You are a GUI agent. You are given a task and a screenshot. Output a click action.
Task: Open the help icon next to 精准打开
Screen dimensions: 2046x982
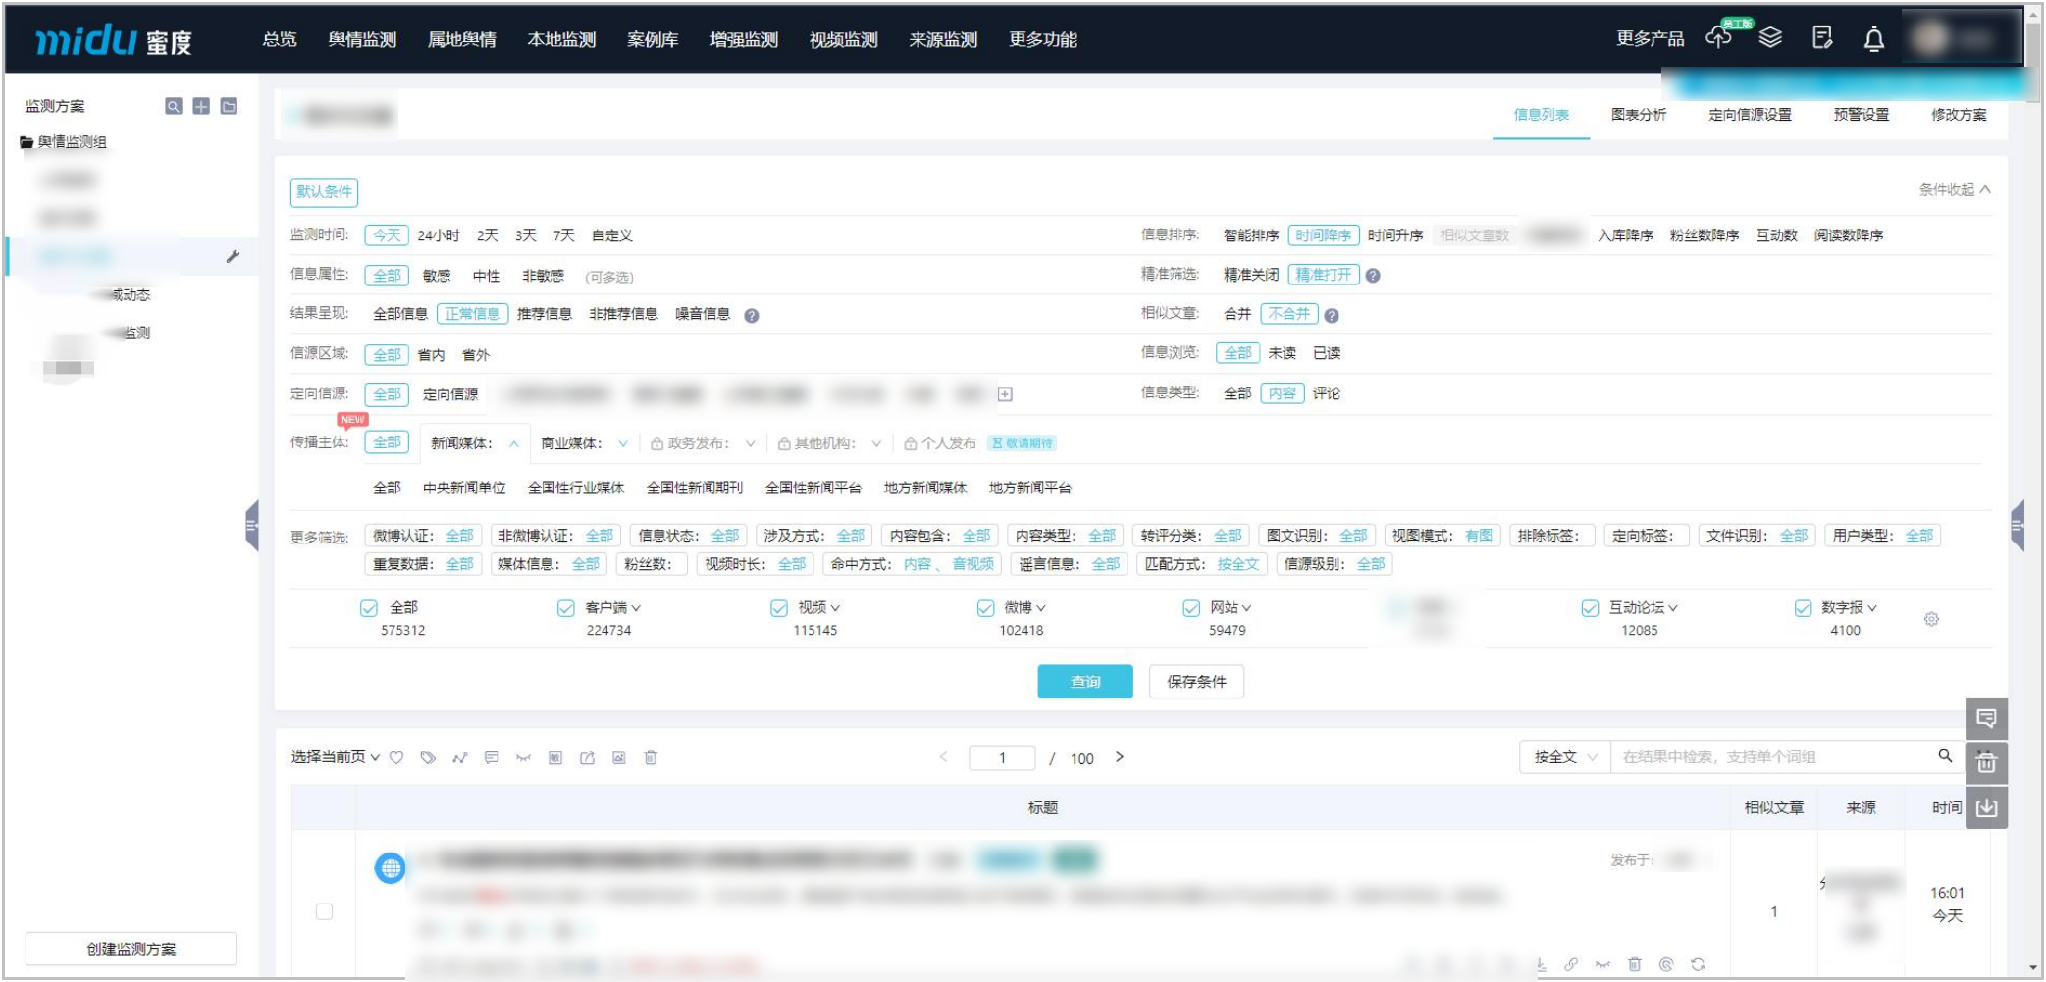1373,276
